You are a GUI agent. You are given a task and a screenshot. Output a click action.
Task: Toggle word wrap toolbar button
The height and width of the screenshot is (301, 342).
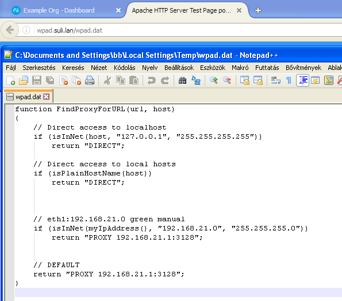[x=275, y=80]
